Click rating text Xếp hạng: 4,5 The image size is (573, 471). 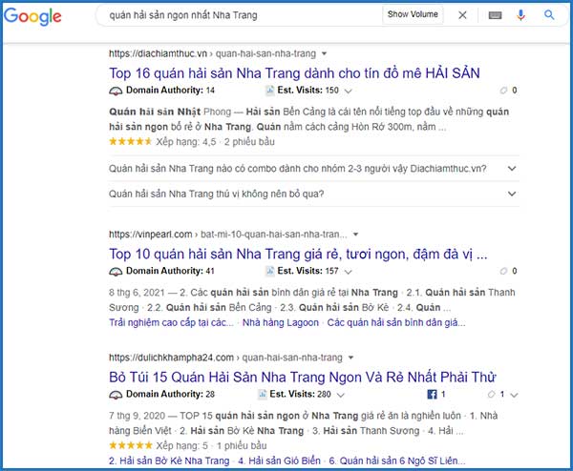(x=186, y=142)
